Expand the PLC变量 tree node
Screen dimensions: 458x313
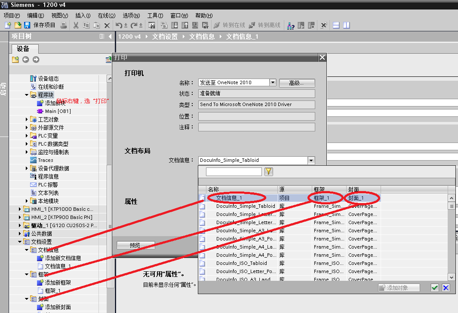(27, 136)
